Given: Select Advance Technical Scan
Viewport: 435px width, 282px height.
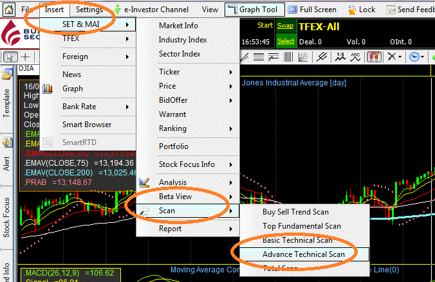Looking at the screenshot, I should (304, 254).
